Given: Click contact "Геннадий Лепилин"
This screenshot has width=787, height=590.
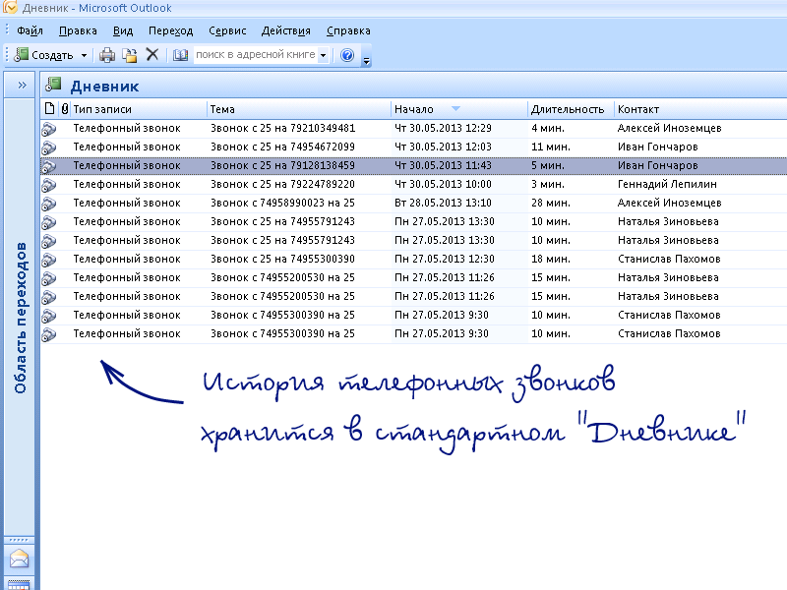Looking at the screenshot, I should 667,184.
